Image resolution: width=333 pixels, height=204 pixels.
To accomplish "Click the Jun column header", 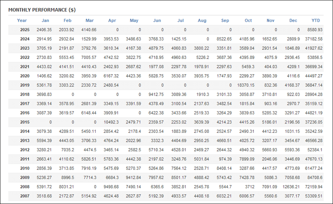I will click(x=157, y=20).
